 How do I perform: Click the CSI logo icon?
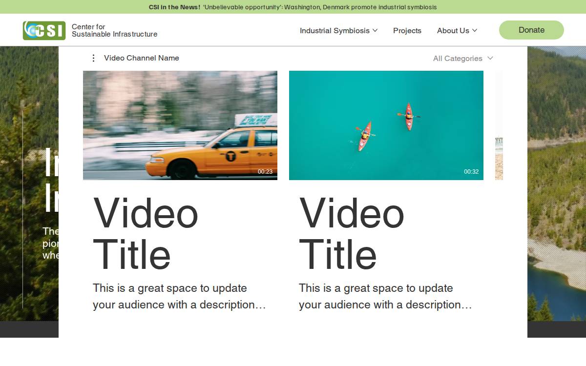[44, 30]
